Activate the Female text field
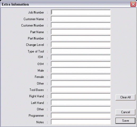The height and width of the screenshot is (127, 137). 81,77
